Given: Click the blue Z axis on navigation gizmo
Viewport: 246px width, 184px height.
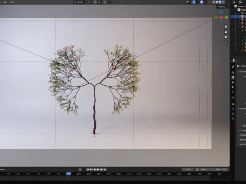Looking at the screenshot, I should 221,12.
